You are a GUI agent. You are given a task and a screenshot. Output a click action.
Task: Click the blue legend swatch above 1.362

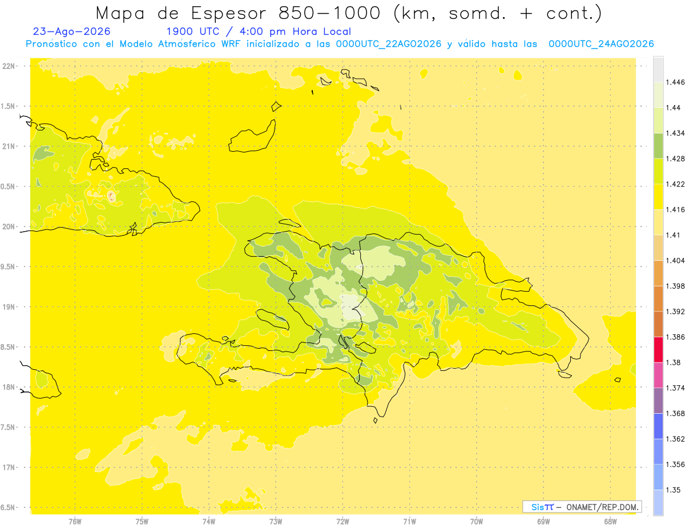[x=658, y=426]
